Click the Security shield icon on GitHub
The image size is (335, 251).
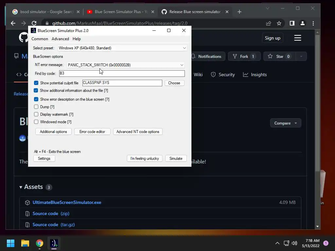point(213,75)
